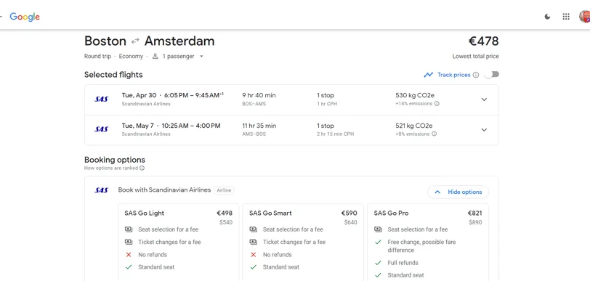Click the 11 hr 35 min duration
The height and width of the screenshot is (281, 590).
[259, 126]
